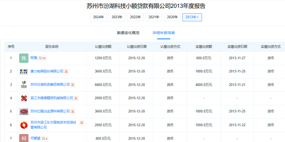
Task: Click the 吴江市雄雄精密机械 red logo
Action: tap(24, 98)
